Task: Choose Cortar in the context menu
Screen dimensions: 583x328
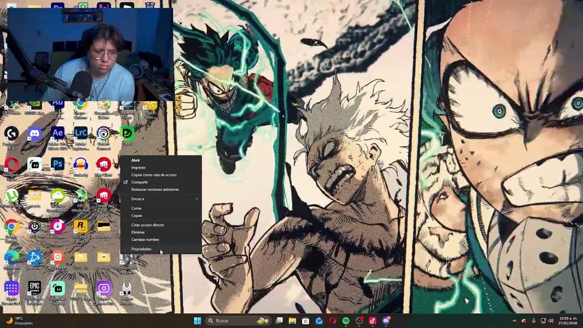Action: [x=161, y=208]
